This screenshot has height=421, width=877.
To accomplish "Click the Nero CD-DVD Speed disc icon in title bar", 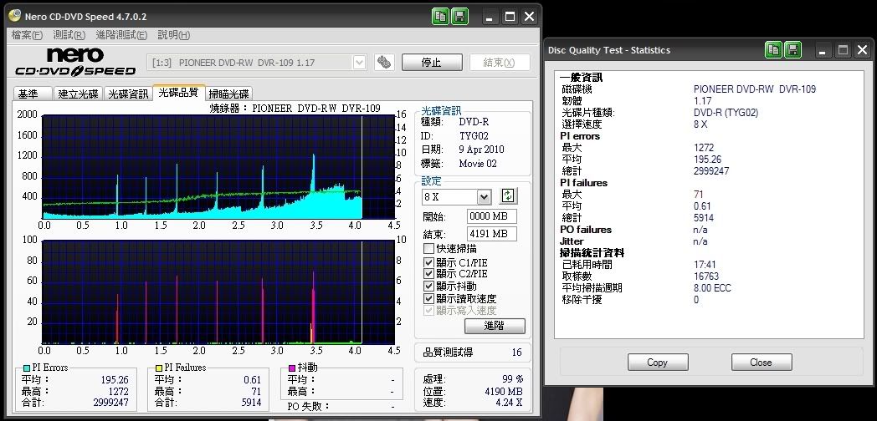I will pos(14,16).
